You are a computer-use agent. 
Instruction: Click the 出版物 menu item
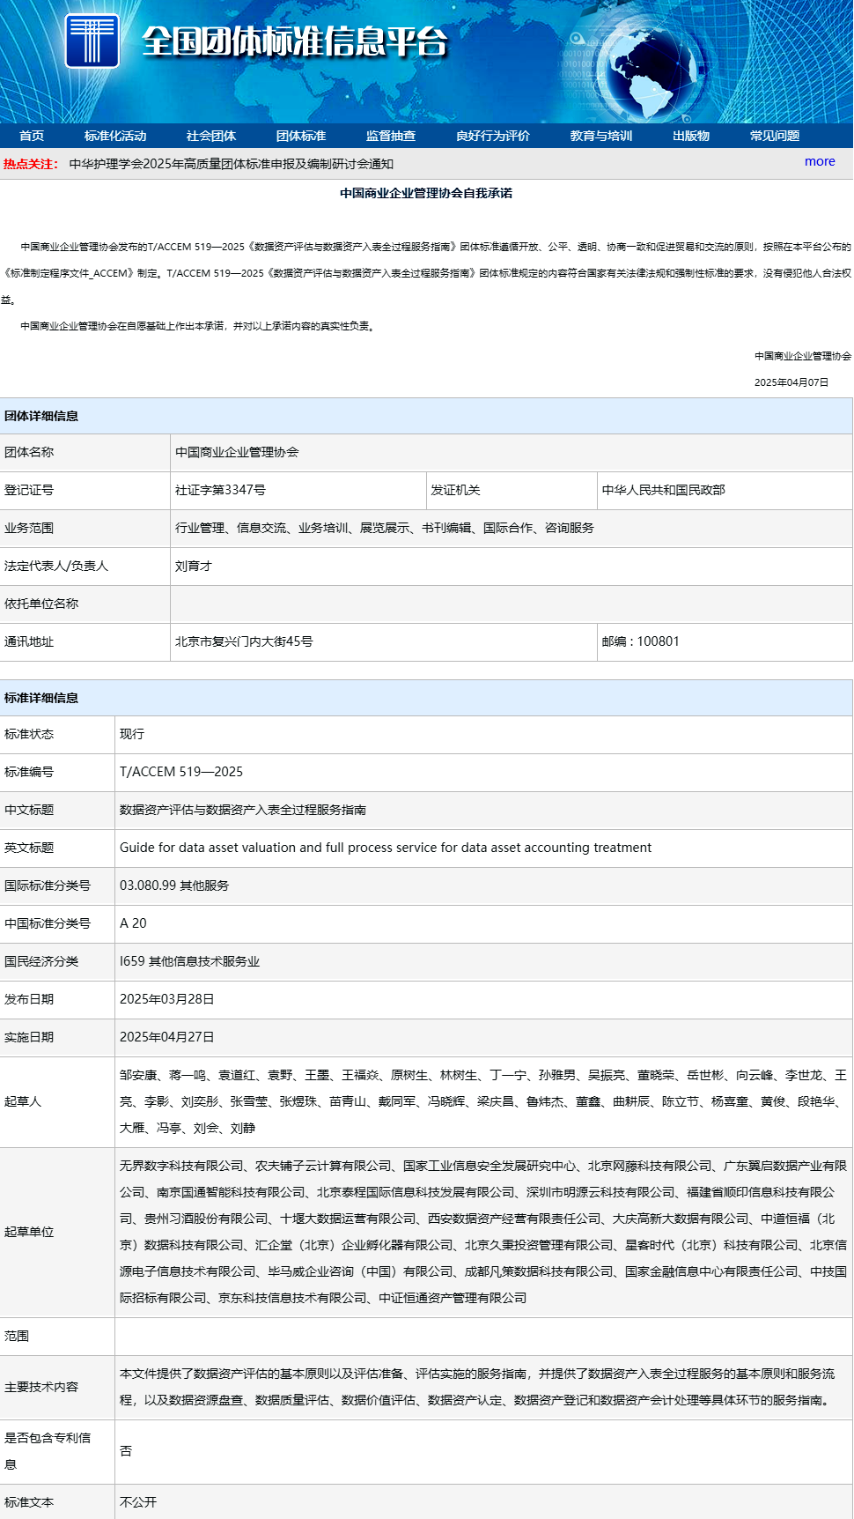(691, 136)
